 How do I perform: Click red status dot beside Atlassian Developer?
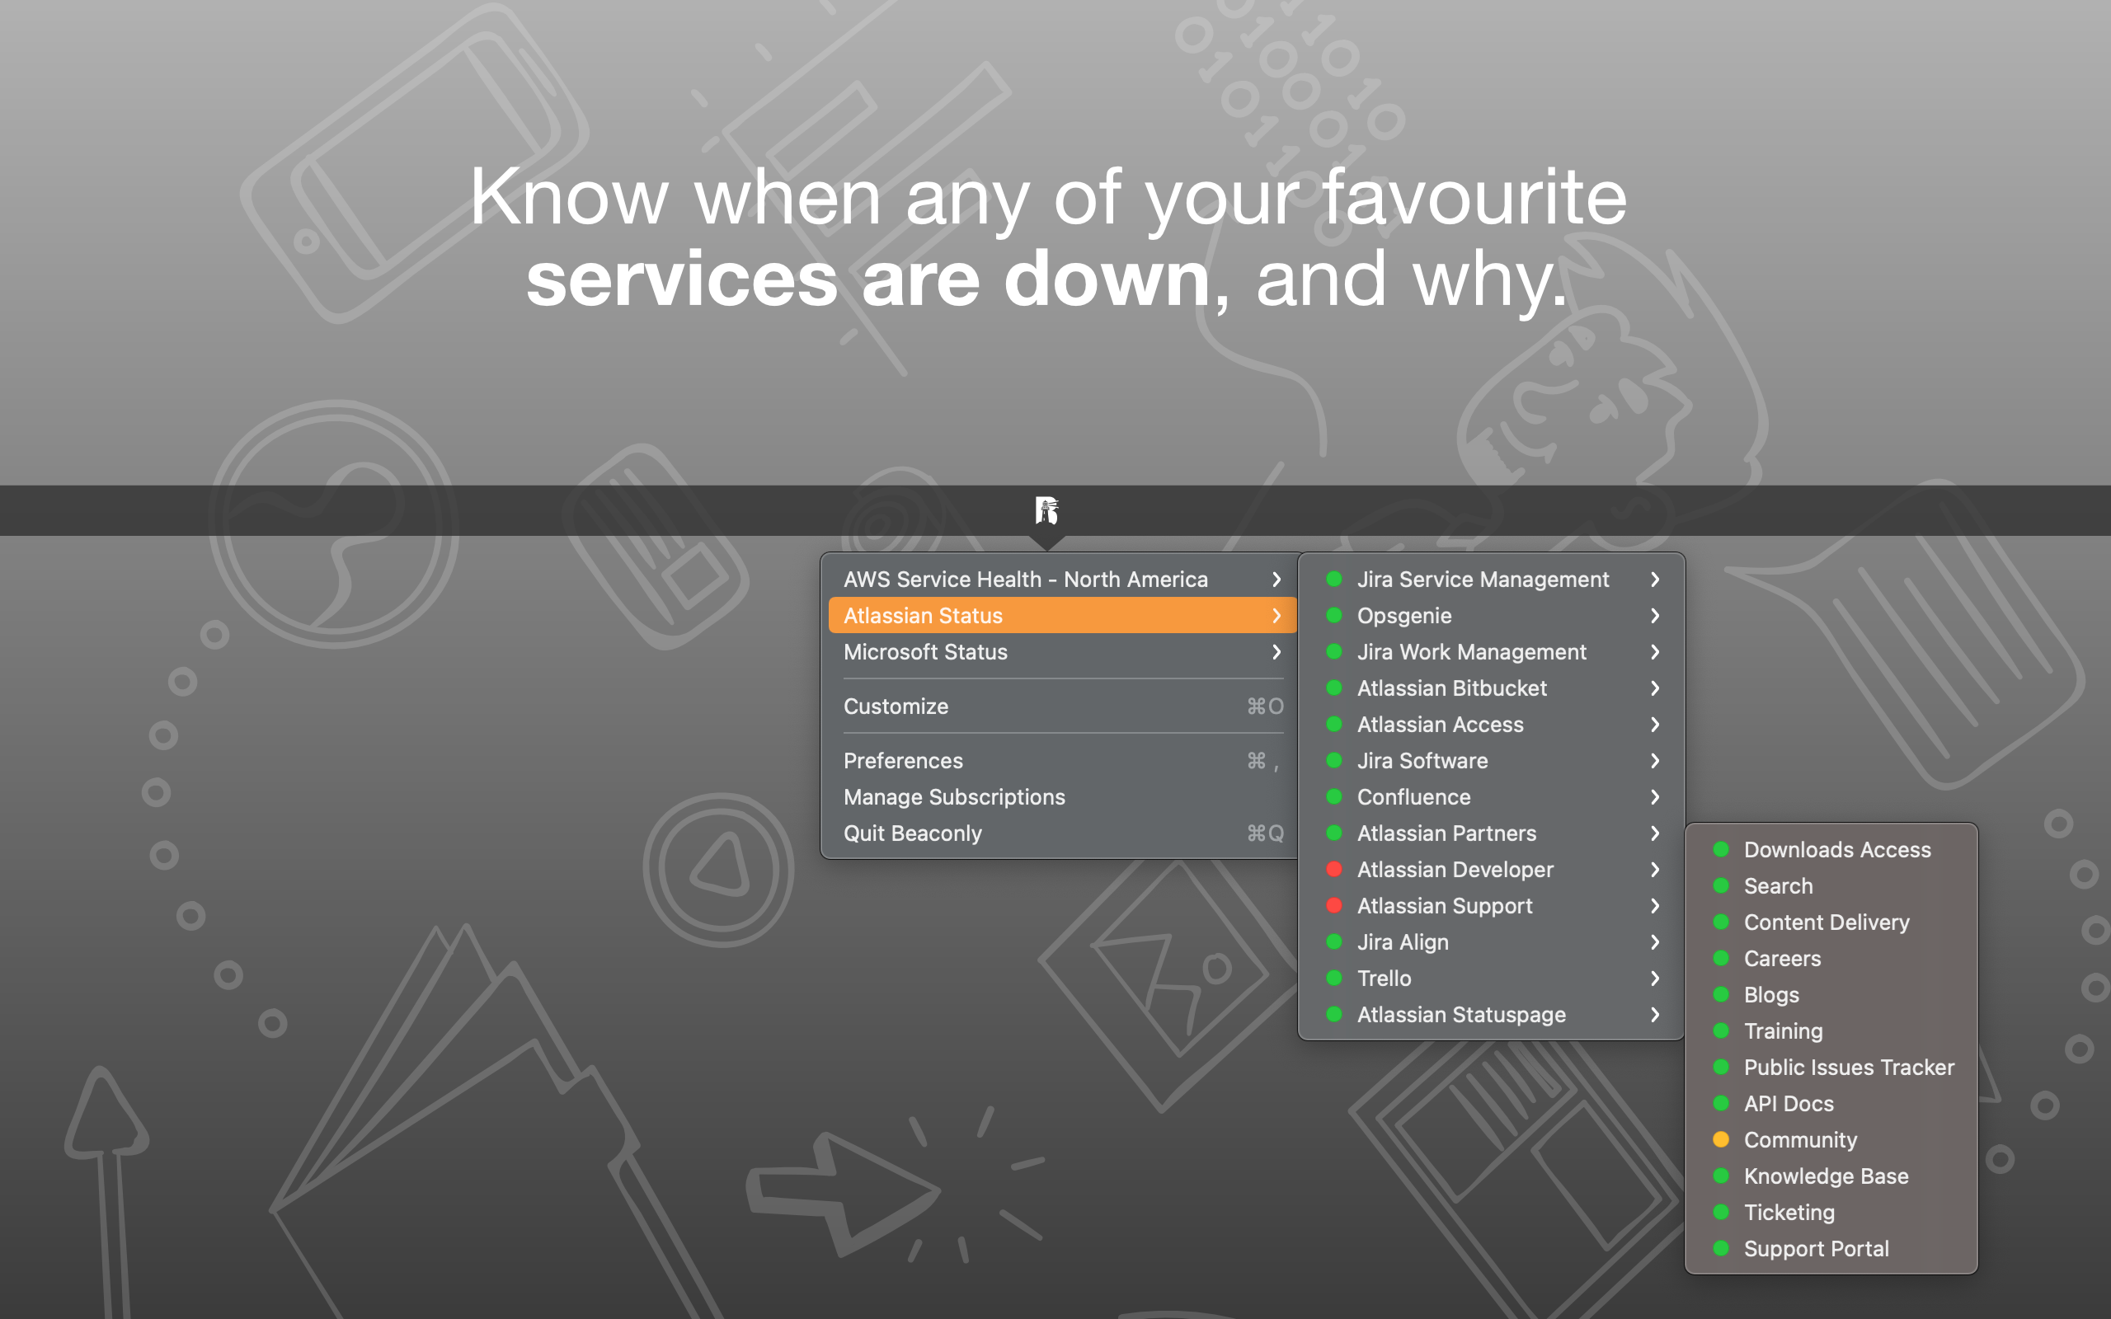click(x=1333, y=869)
